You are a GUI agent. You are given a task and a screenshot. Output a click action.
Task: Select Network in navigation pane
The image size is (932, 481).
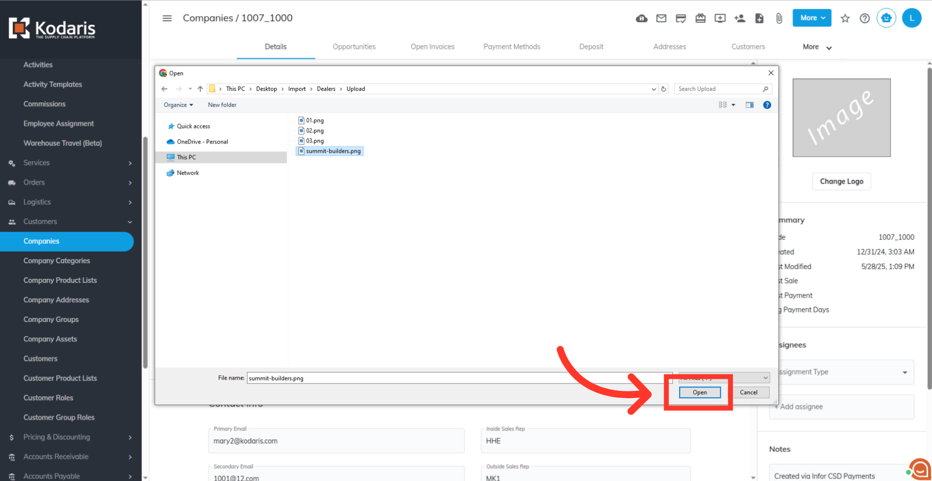(x=183, y=173)
